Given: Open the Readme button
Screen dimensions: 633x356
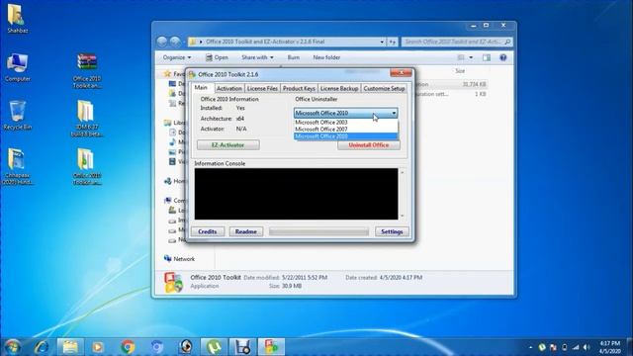Looking at the screenshot, I should (x=246, y=231).
